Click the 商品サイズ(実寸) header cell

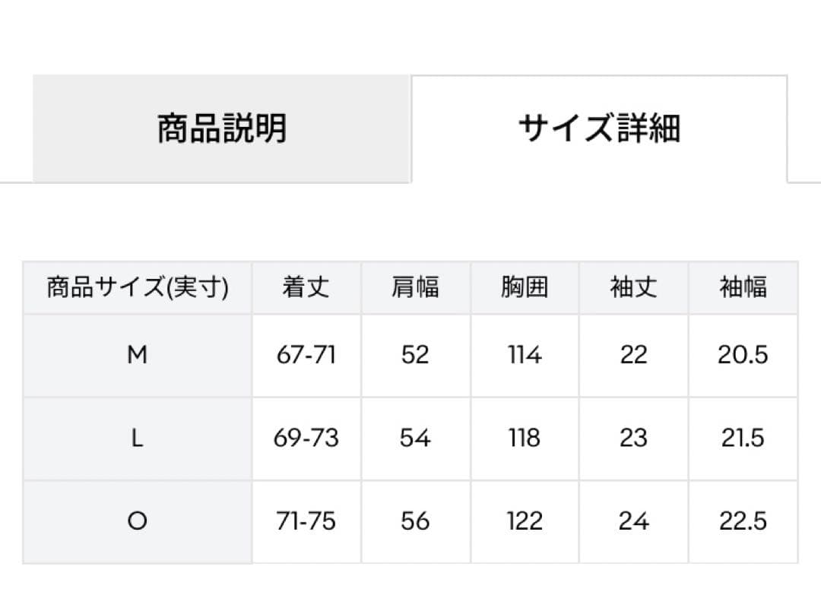(x=138, y=287)
